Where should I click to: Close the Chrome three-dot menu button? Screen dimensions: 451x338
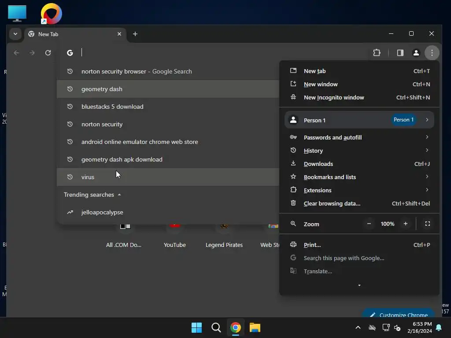432,53
